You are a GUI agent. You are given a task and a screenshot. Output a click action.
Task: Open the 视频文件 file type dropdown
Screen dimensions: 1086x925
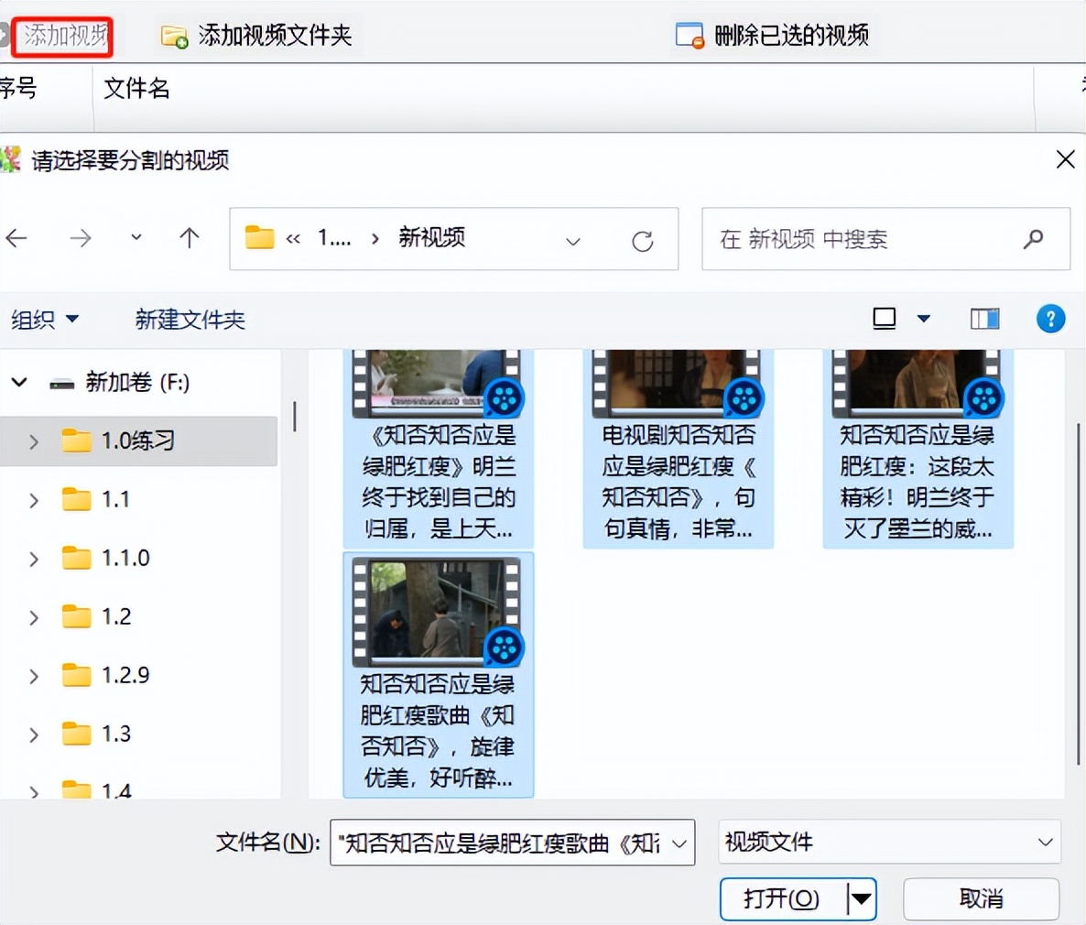(888, 842)
